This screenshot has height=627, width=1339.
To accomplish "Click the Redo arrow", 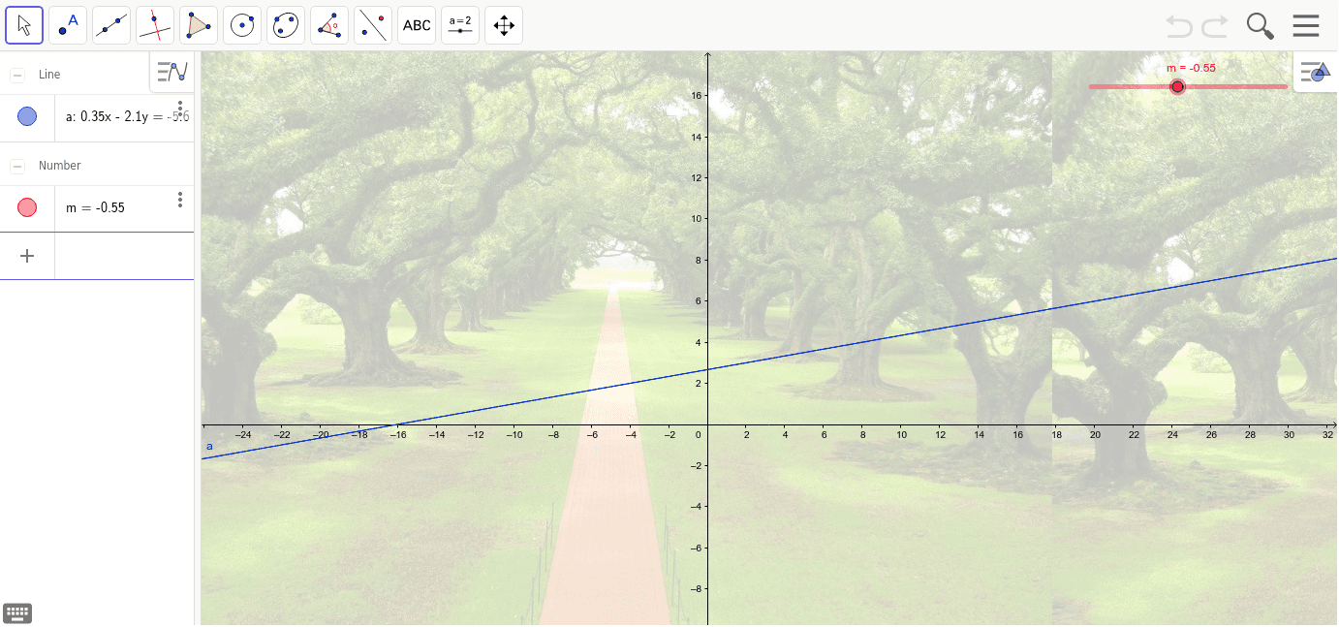I will click(x=1215, y=26).
